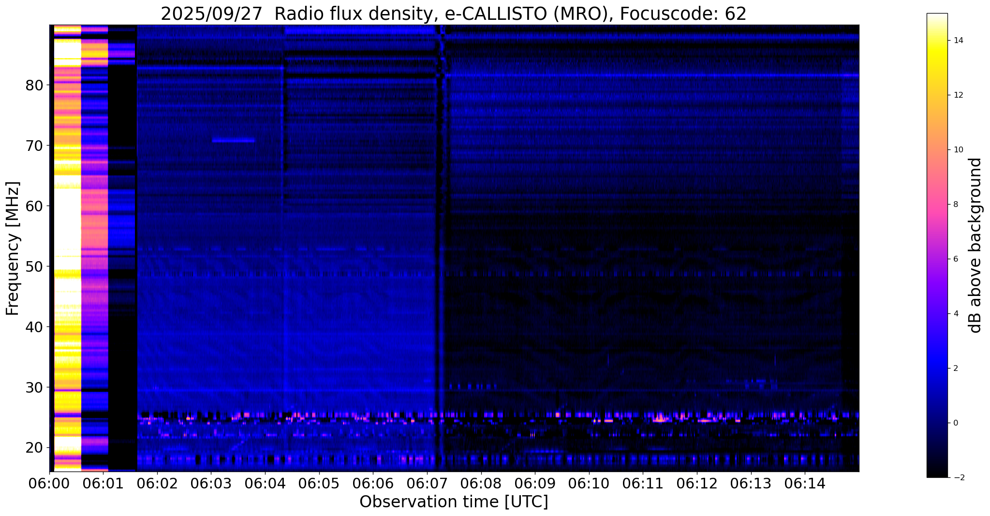Click the 06:14 time tick label
The width and height of the screenshot is (990, 516).
(804, 483)
